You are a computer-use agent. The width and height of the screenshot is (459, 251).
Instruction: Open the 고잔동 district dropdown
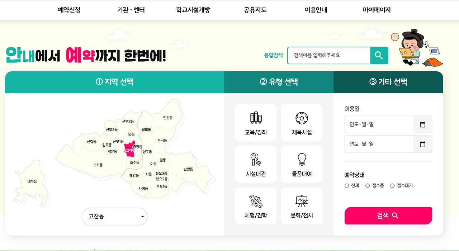115,217
